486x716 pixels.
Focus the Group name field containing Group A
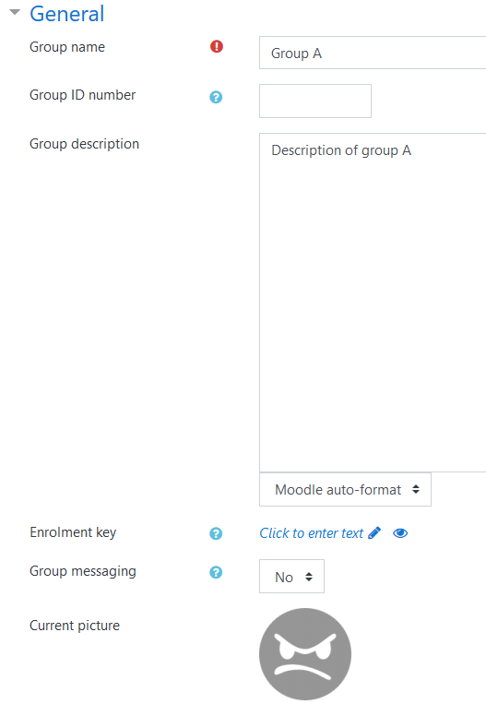click(x=373, y=53)
